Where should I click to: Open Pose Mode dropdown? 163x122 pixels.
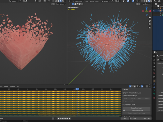pos(78,1)
